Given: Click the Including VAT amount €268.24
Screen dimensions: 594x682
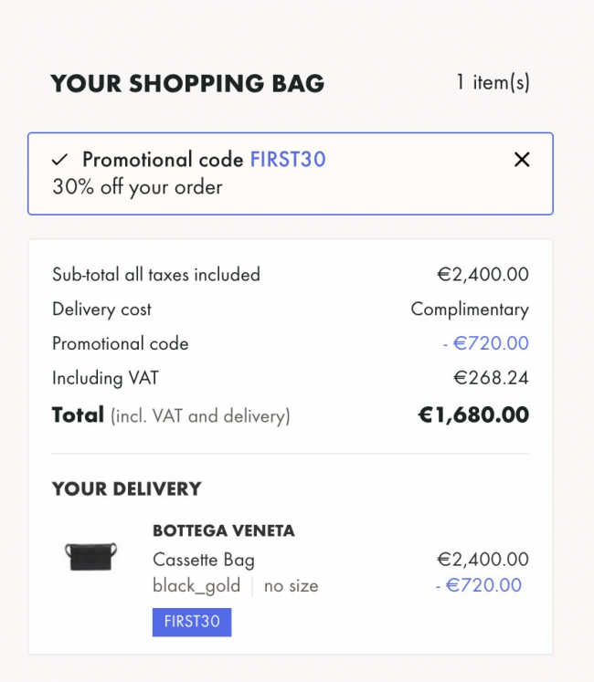Looking at the screenshot, I should [x=491, y=378].
